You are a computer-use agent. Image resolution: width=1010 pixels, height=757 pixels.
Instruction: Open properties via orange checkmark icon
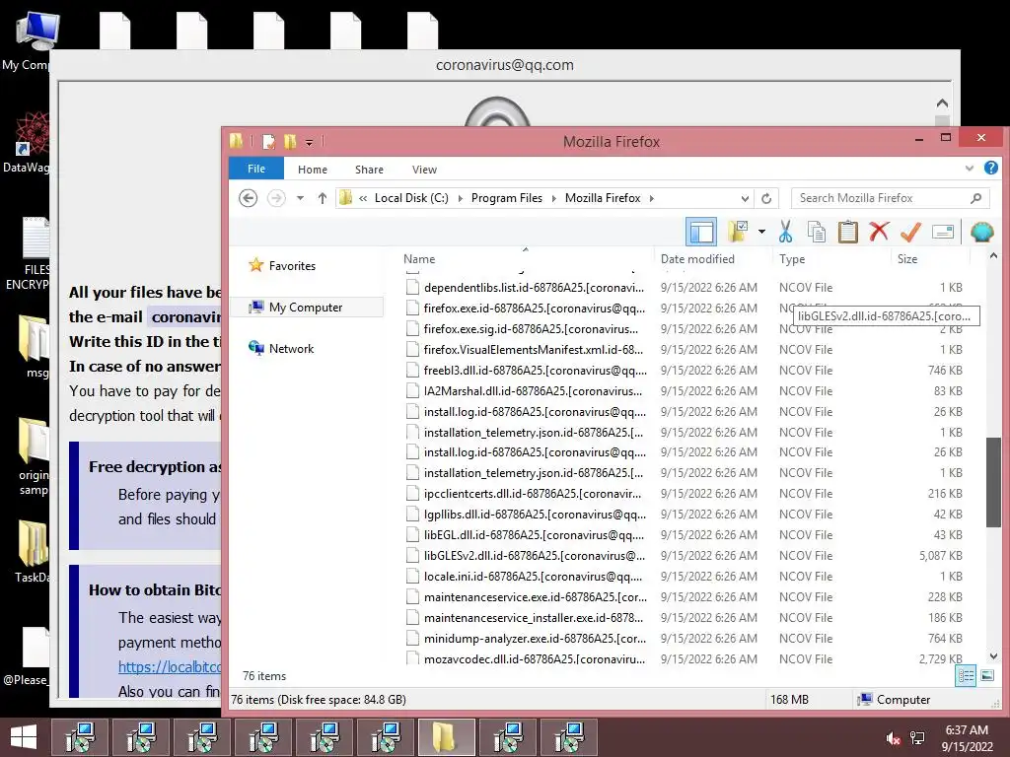click(910, 232)
